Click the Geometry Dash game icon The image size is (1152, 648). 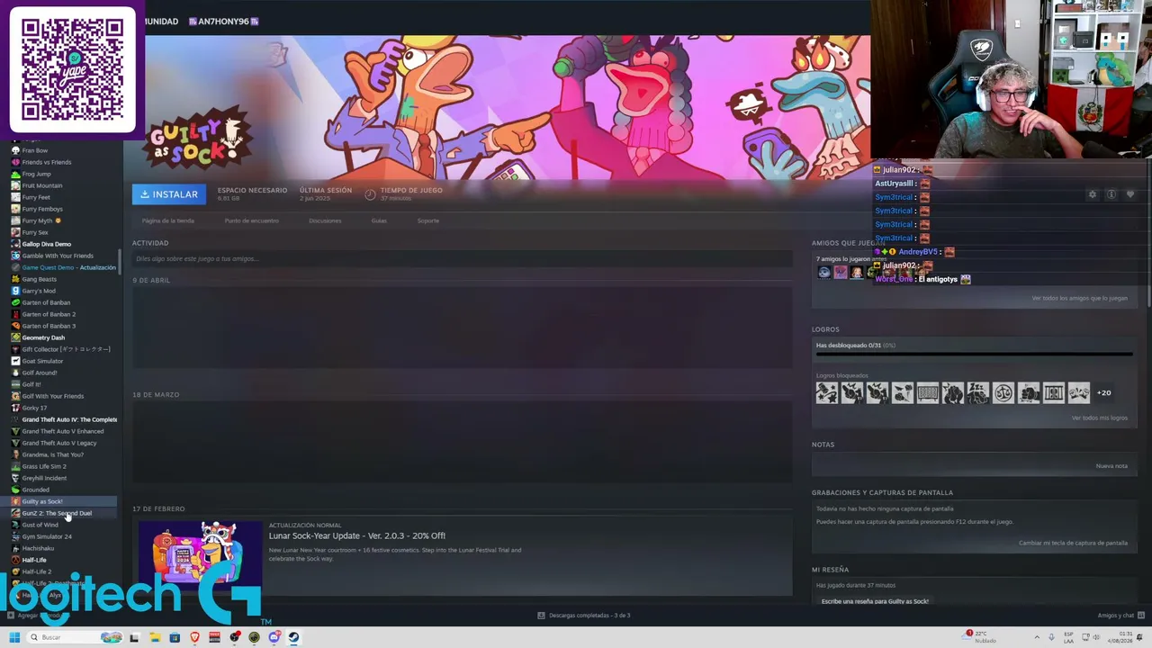[15, 337]
